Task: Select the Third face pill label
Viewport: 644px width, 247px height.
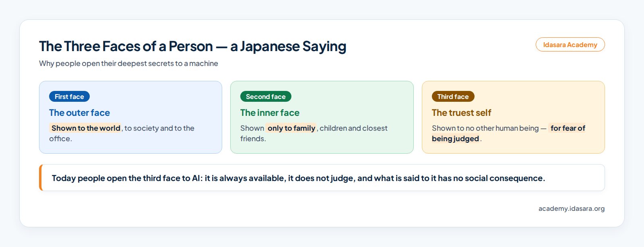Action: coord(453,97)
